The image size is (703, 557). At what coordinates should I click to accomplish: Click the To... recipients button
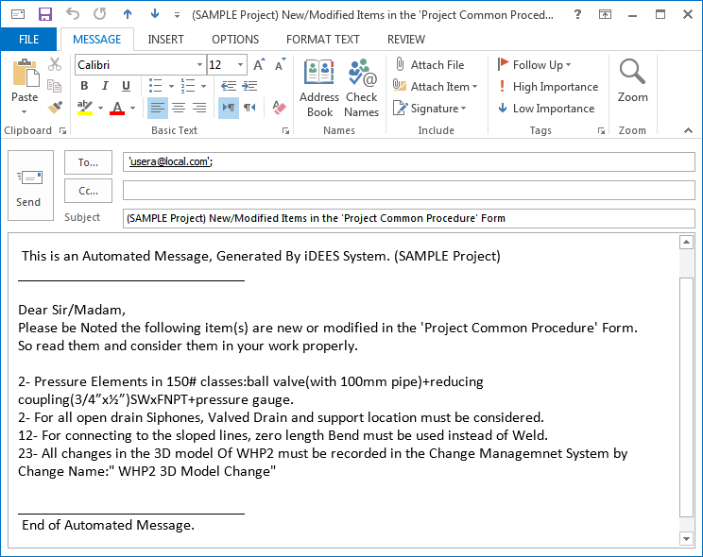[x=88, y=162]
